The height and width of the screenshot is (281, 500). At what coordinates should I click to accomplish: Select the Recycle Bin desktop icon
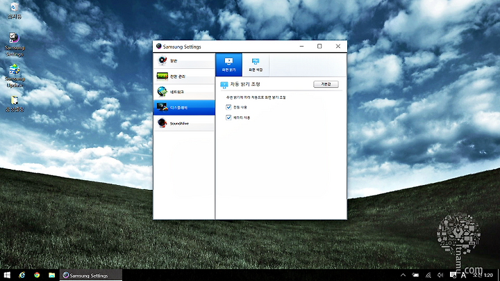pos(15,10)
